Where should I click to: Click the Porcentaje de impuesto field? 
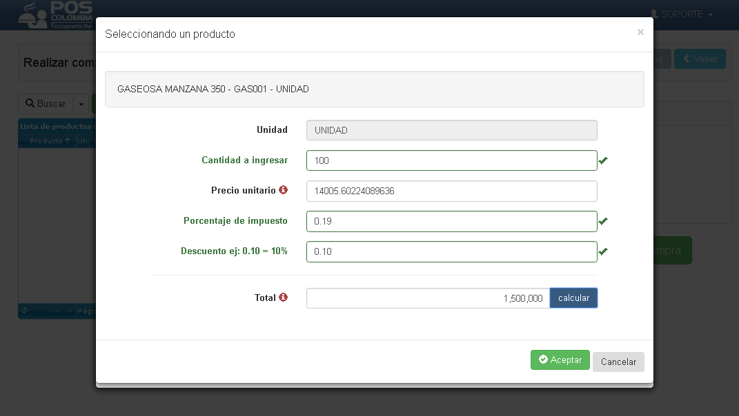coord(451,221)
